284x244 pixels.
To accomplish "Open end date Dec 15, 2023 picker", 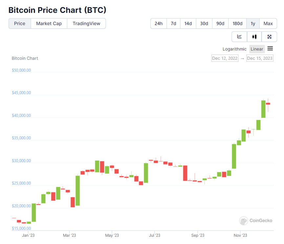I will click(x=260, y=58).
